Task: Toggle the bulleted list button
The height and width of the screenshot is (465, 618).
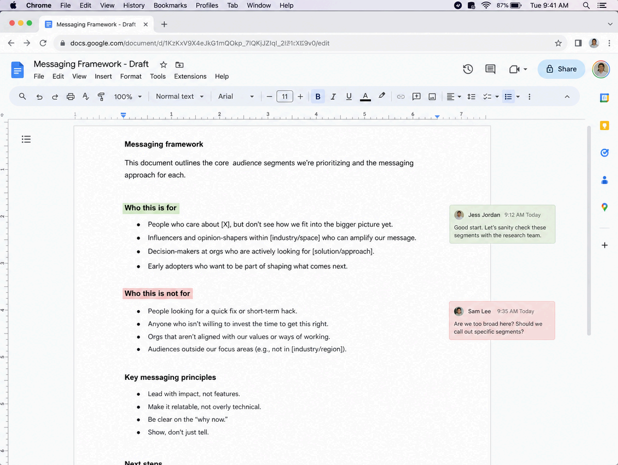Action: (508, 97)
